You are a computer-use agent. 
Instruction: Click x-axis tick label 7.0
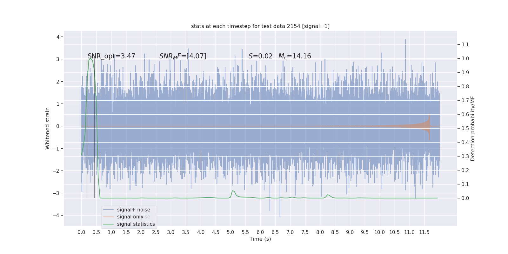[290, 232]
